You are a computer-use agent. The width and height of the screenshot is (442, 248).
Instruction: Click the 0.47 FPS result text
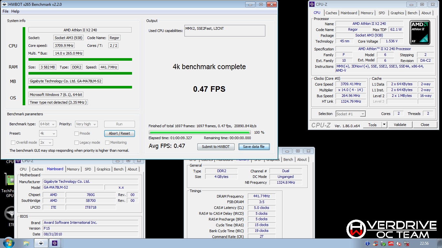(209, 89)
